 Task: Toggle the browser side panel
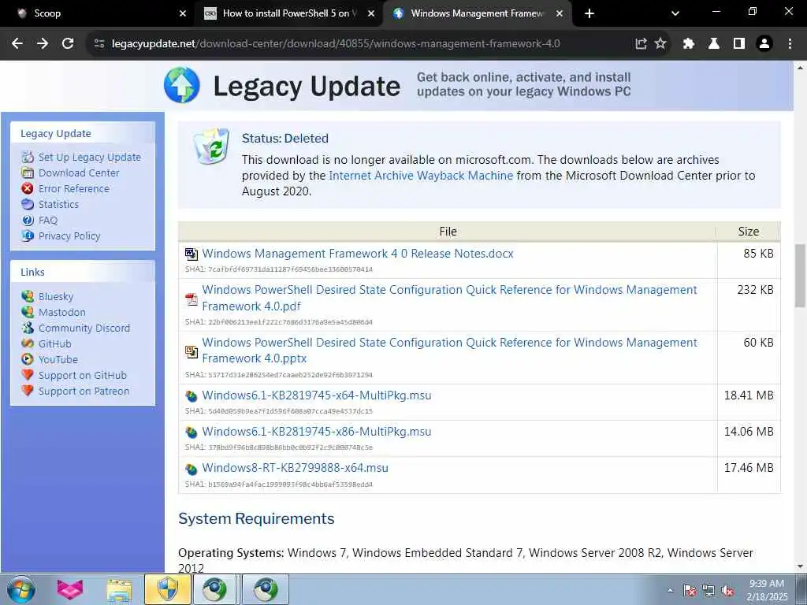click(739, 44)
